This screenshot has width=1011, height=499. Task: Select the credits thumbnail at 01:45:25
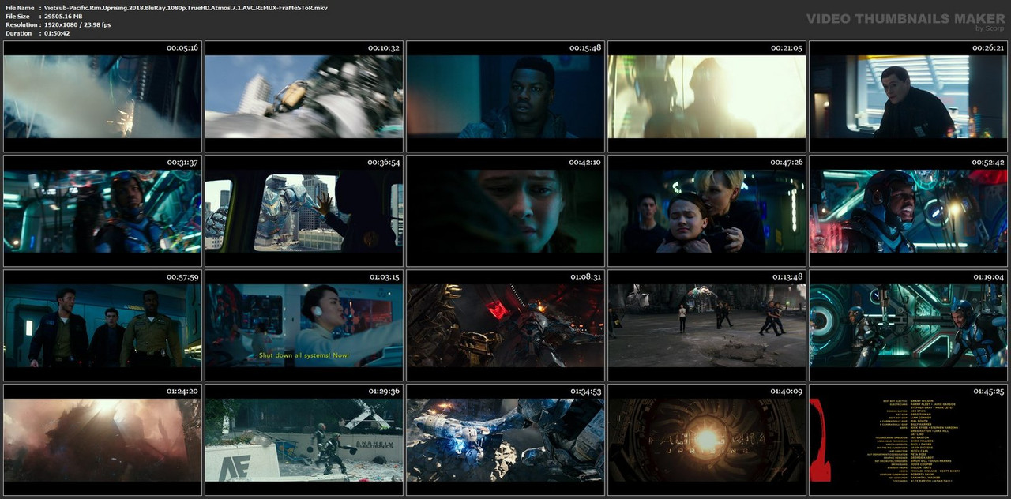coord(908,439)
